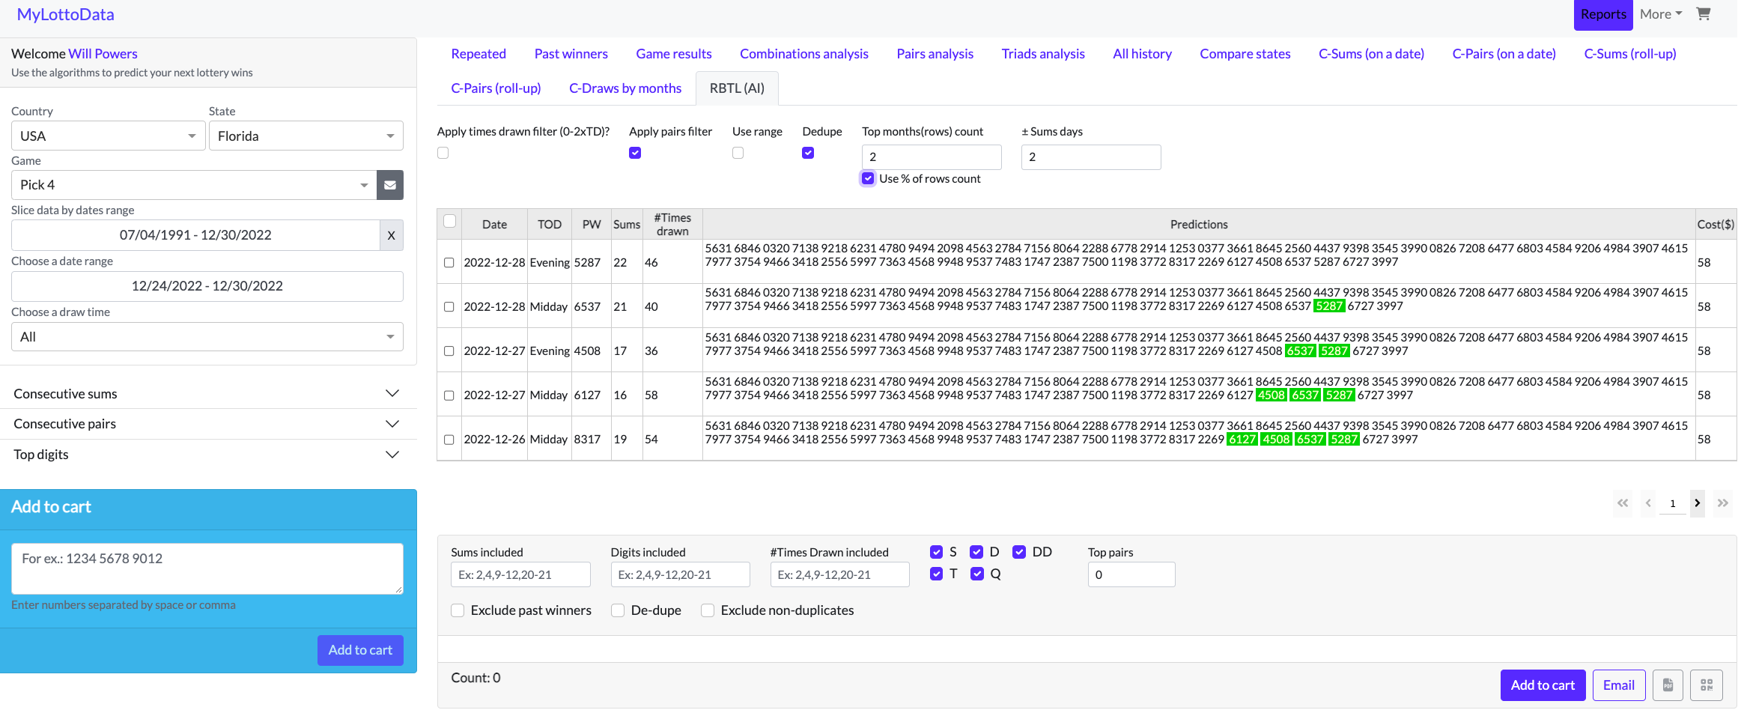
Task: Go to the next results page
Action: click(1698, 503)
